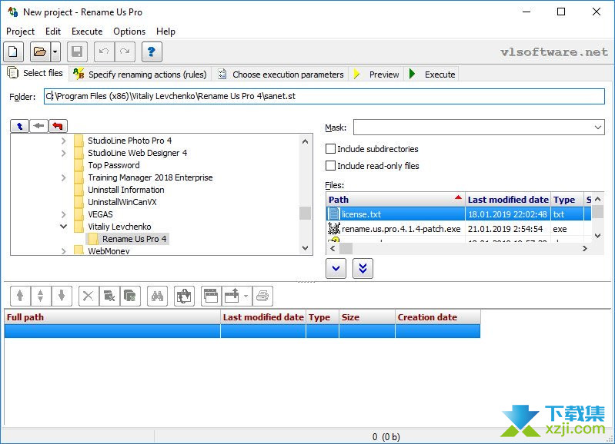Image resolution: width=615 pixels, height=444 pixels.
Task: Redo action via toolbar icon
Action: pyautogui.click(x=125, y=51)
